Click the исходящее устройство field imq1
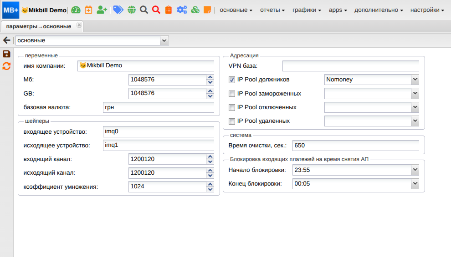The width and height of the screenshot is (451, 257). (159, 145)
